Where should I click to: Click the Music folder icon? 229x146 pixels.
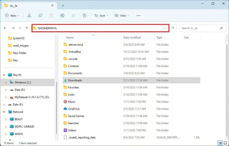coord(65,102)
